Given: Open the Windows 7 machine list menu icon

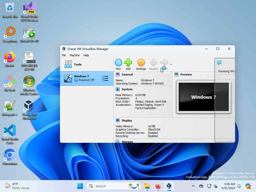Looking at the screenshot, I should (105, 78).
